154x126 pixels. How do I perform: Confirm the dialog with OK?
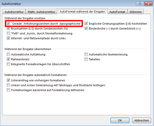tap(120, 120)
